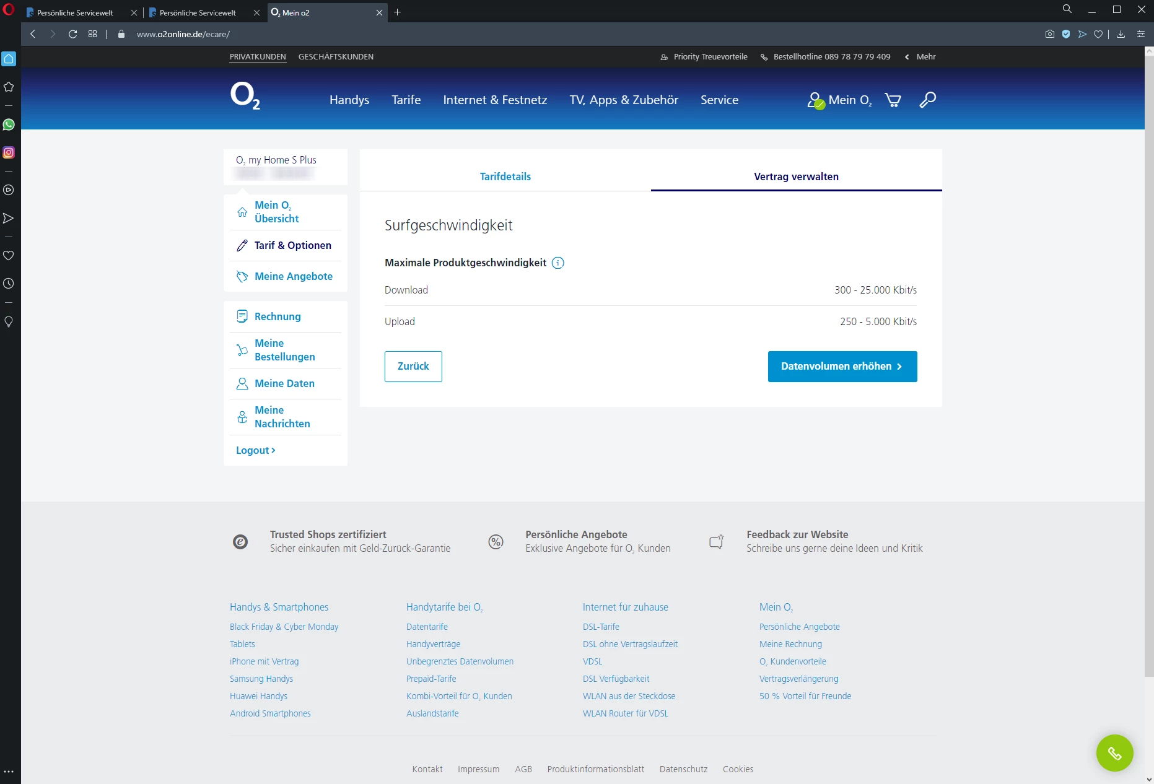Screen dimensions: 1154x784
Task: Open the shopping cart icon
Action: point(893,100)
